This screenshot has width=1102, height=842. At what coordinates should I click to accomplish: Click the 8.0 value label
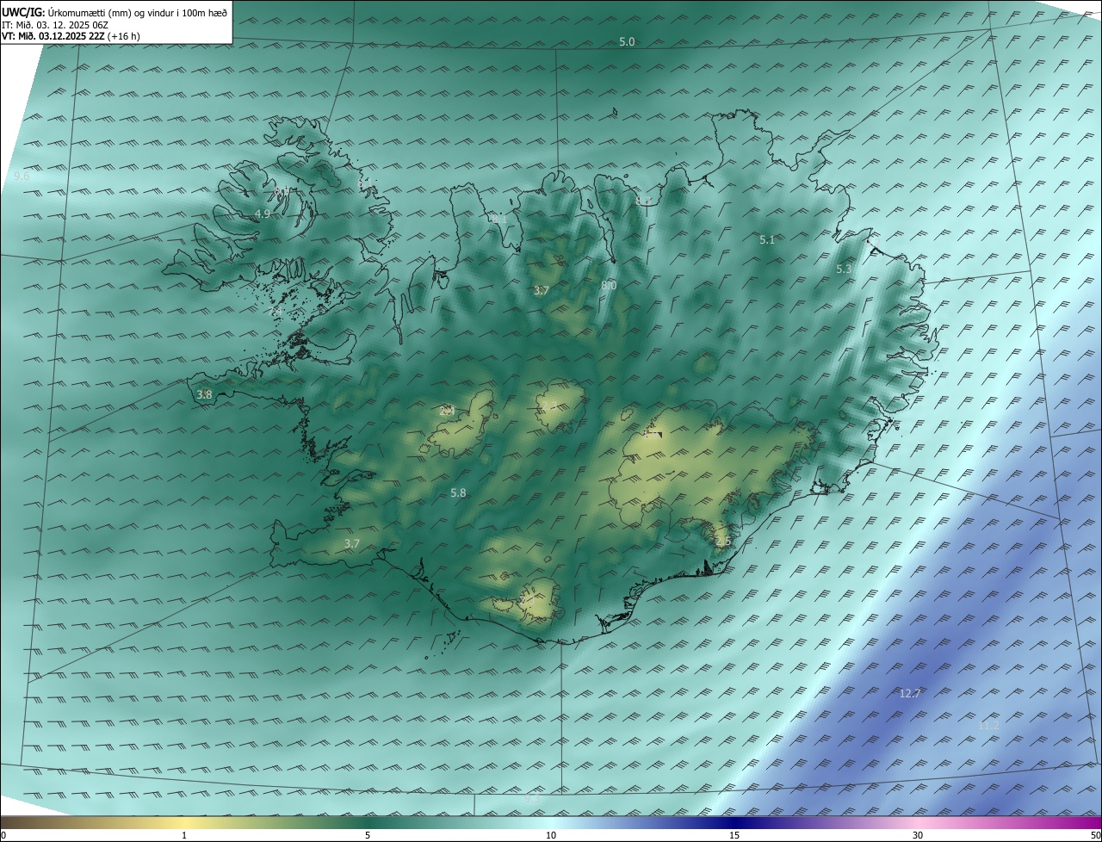click(x=609, y=285)
